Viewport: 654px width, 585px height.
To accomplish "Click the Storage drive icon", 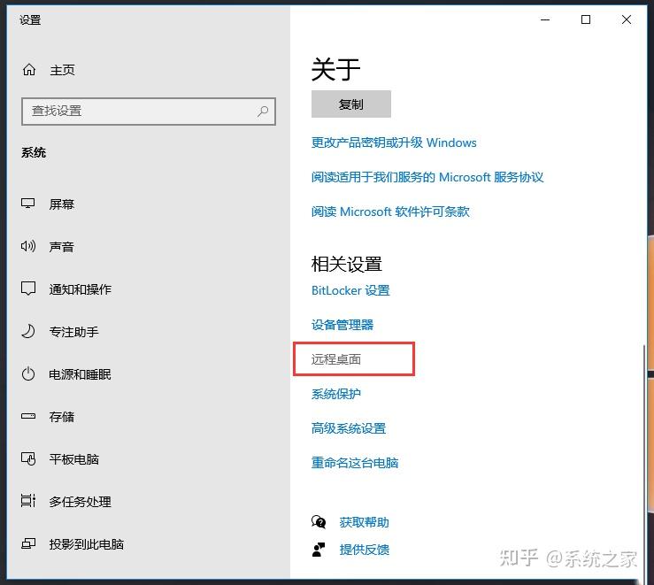I will (x=28, y=416).
